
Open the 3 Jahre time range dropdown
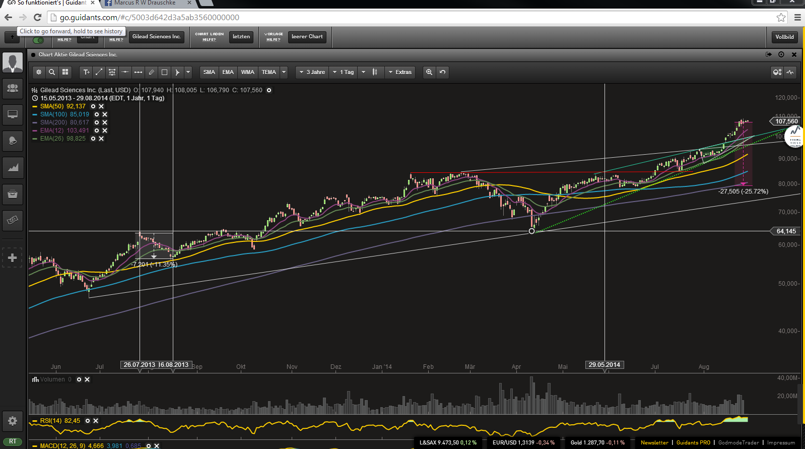pos(312,72)
